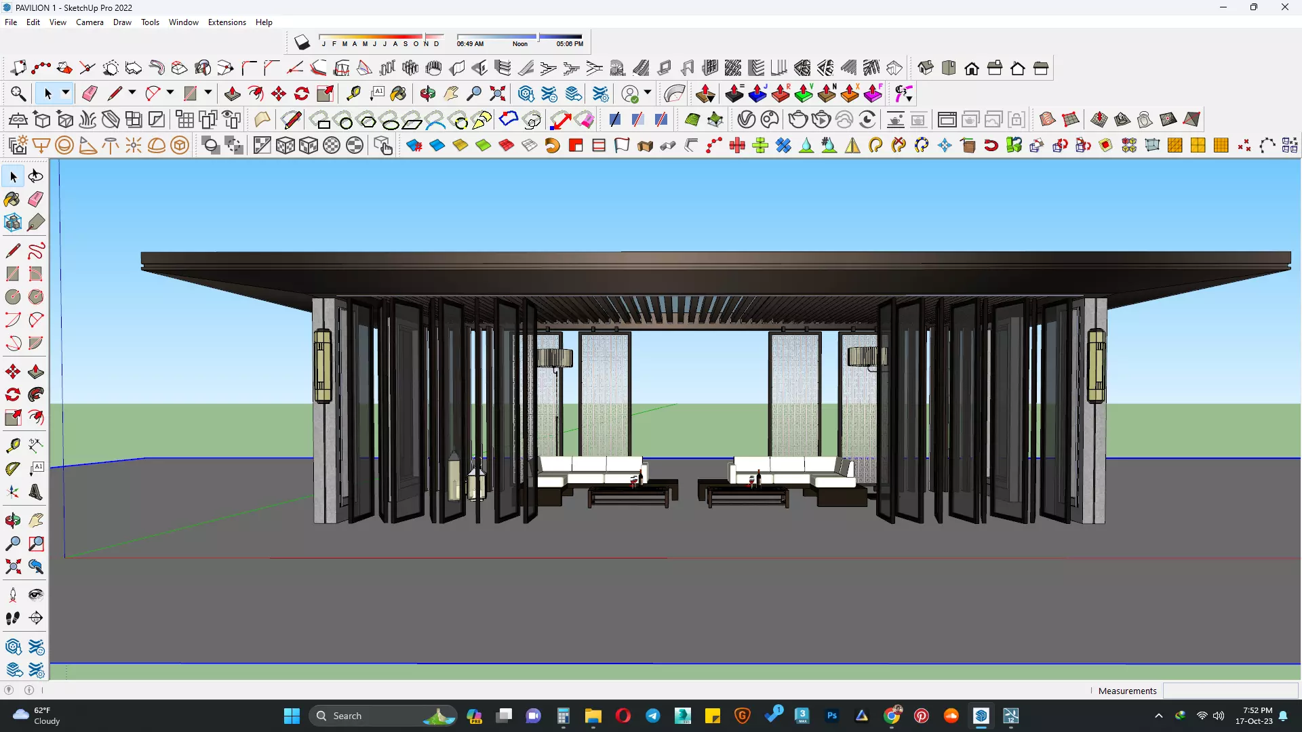Show V-Ray Frame Buffer window icon

coord(947,120)
